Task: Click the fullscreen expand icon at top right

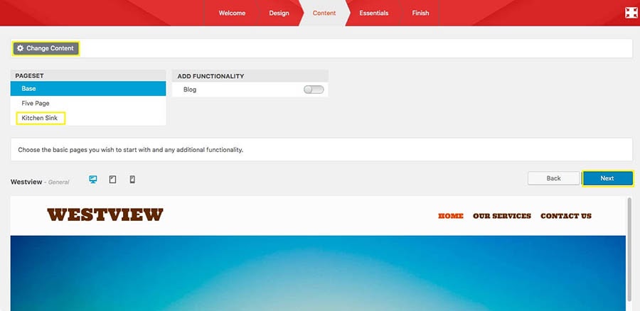Action: (631, 13)
